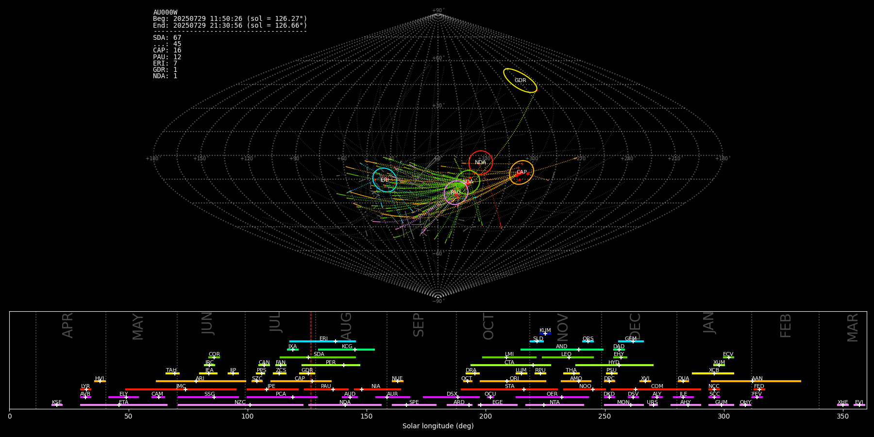The image size is (874, 437).
Task: Select the JXA shower bar label
Action: pyautogui.click(x=292, y=347)
